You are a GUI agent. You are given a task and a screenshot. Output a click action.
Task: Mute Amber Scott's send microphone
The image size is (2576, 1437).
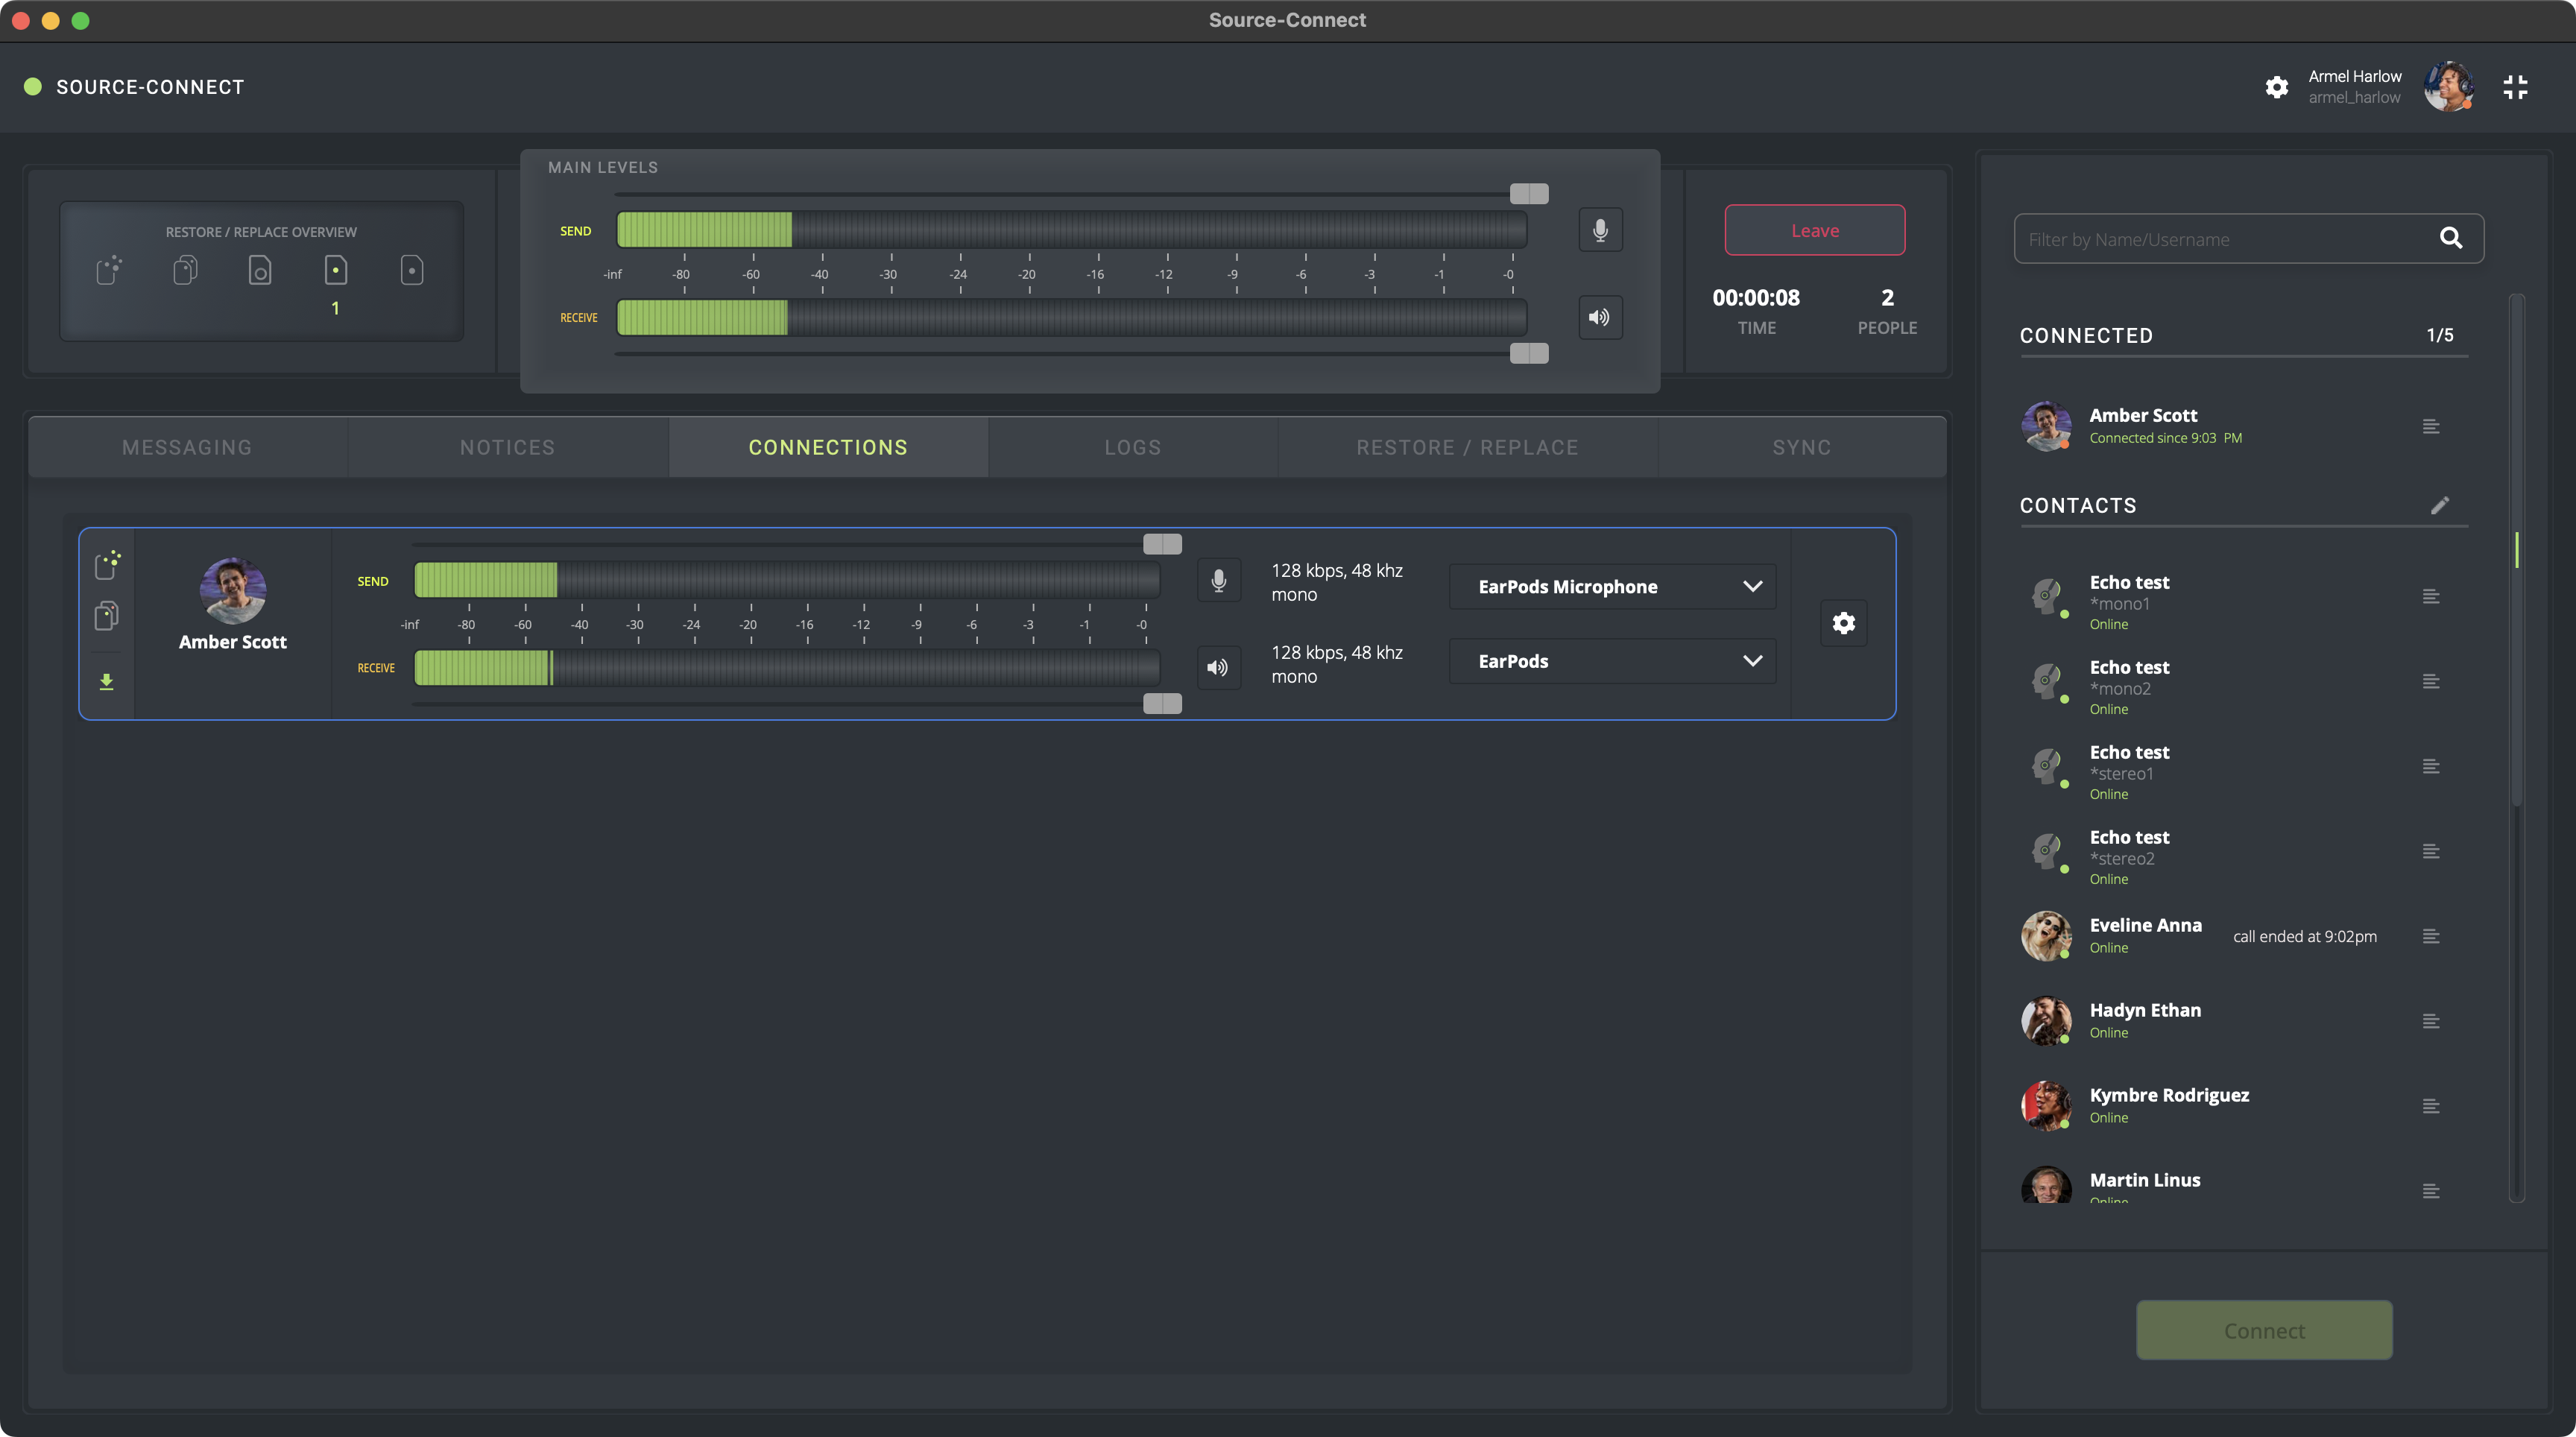pos(1218,581)
